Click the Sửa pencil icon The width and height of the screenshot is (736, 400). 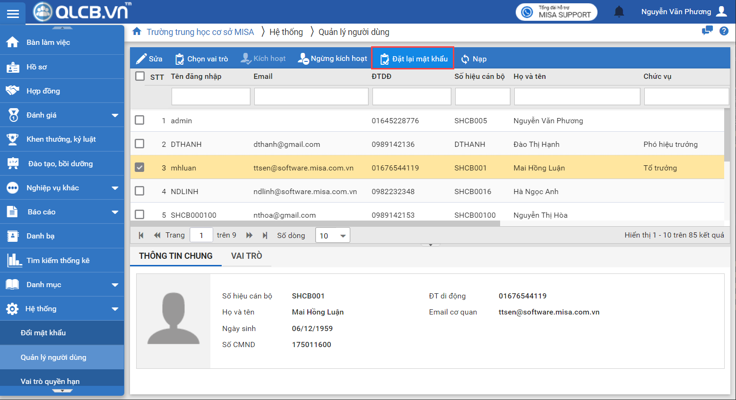click(x=141, y=59)
